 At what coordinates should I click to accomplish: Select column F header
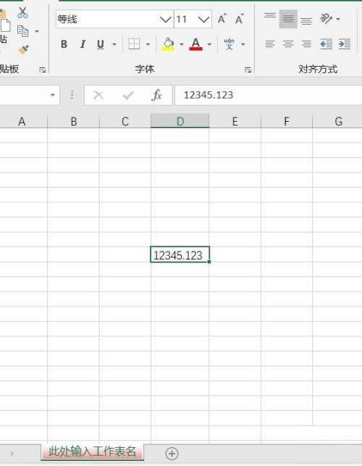tap(287, 122)
